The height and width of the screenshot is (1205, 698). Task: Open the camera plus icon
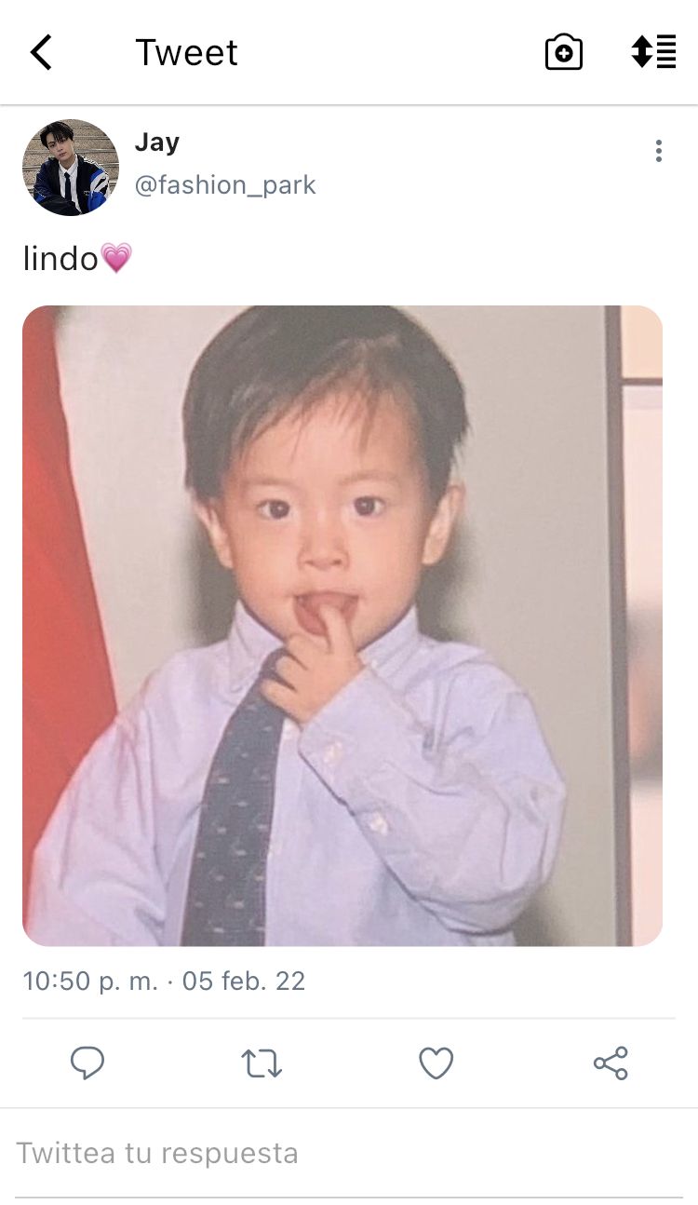(563, 52)
